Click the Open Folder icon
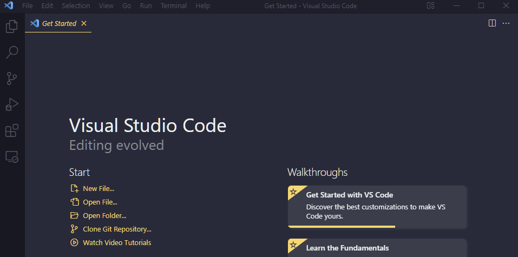Screen dimensions: 518x257 [x=74, y=216]
